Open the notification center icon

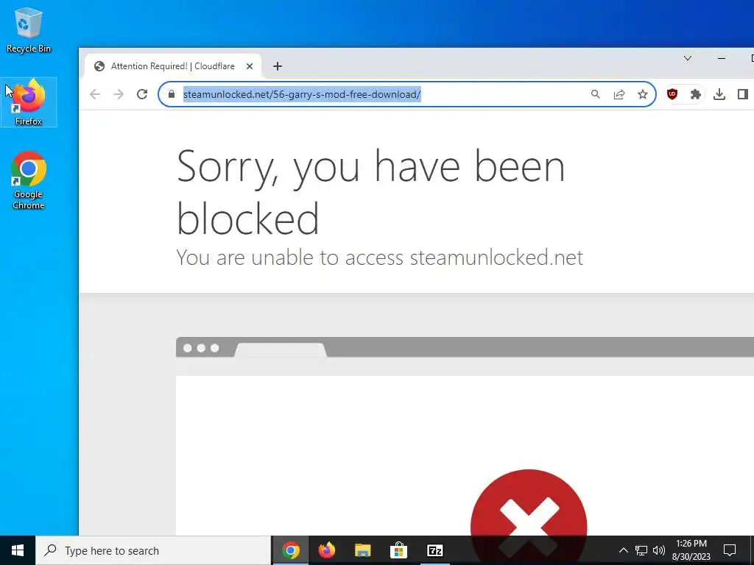(730, 550)
